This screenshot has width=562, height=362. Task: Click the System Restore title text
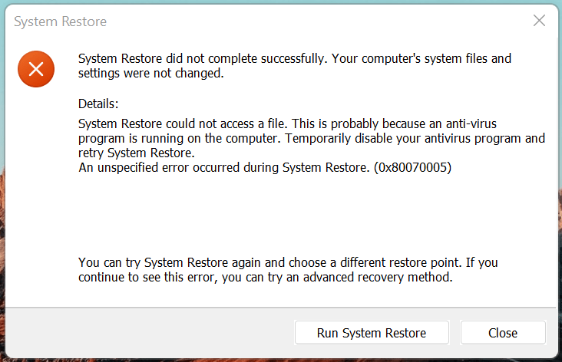60,21
